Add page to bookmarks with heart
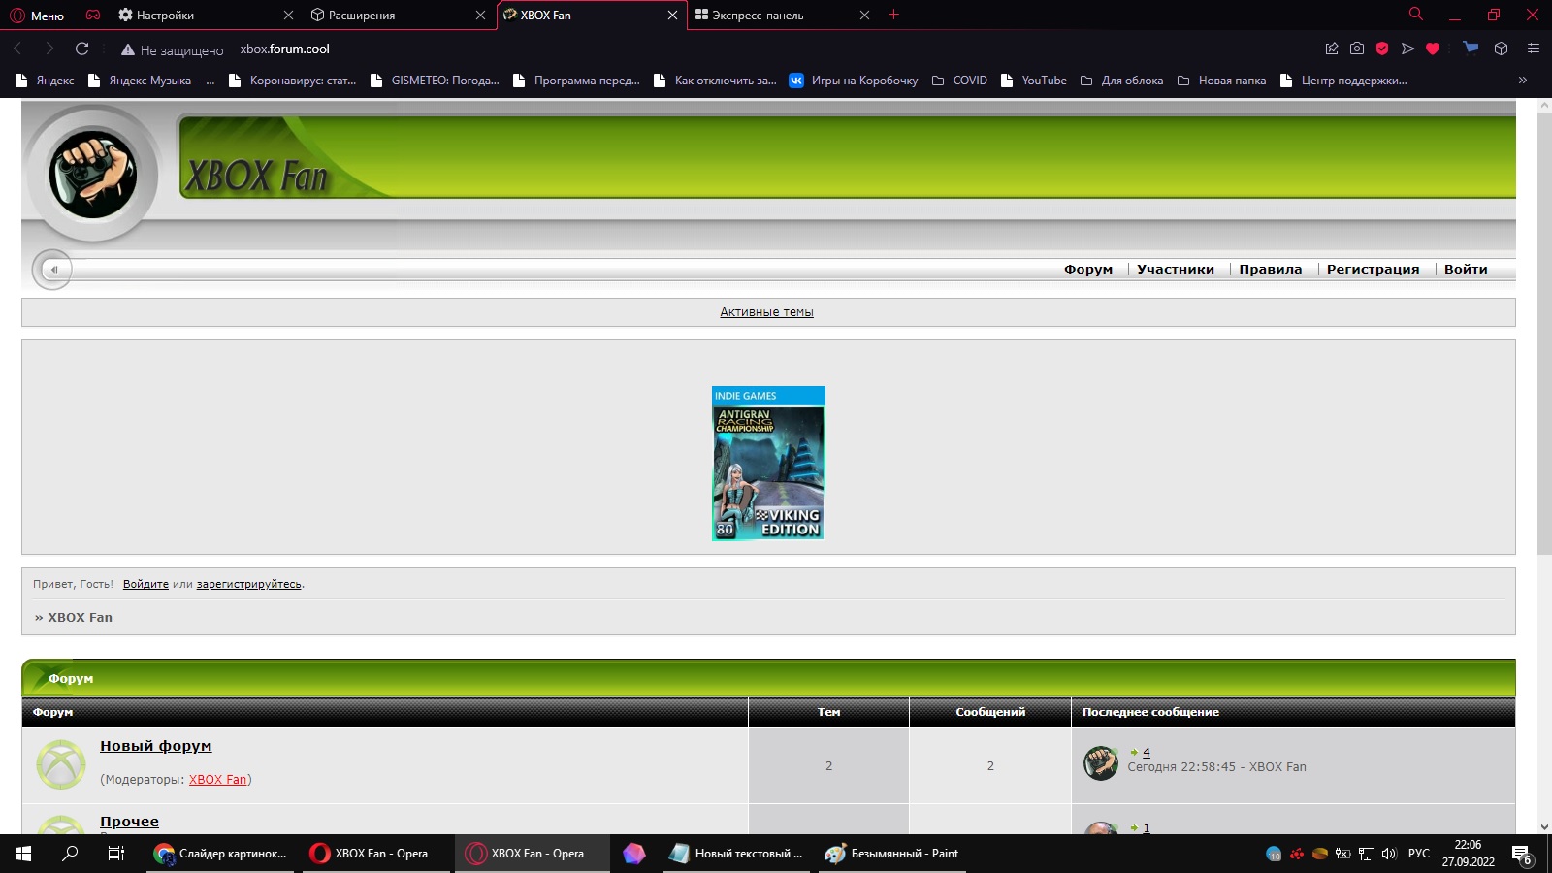 coord(1433,48)
